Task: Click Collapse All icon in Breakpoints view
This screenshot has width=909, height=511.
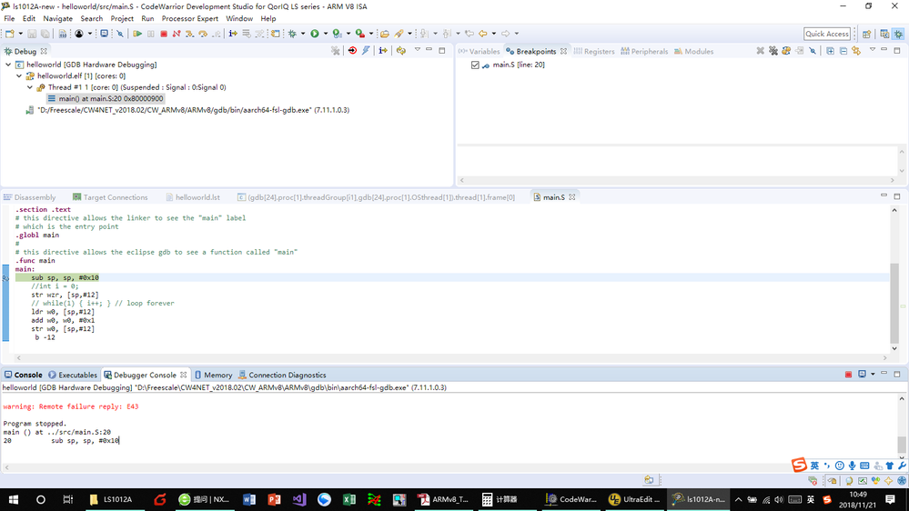Action: point(843,51)
